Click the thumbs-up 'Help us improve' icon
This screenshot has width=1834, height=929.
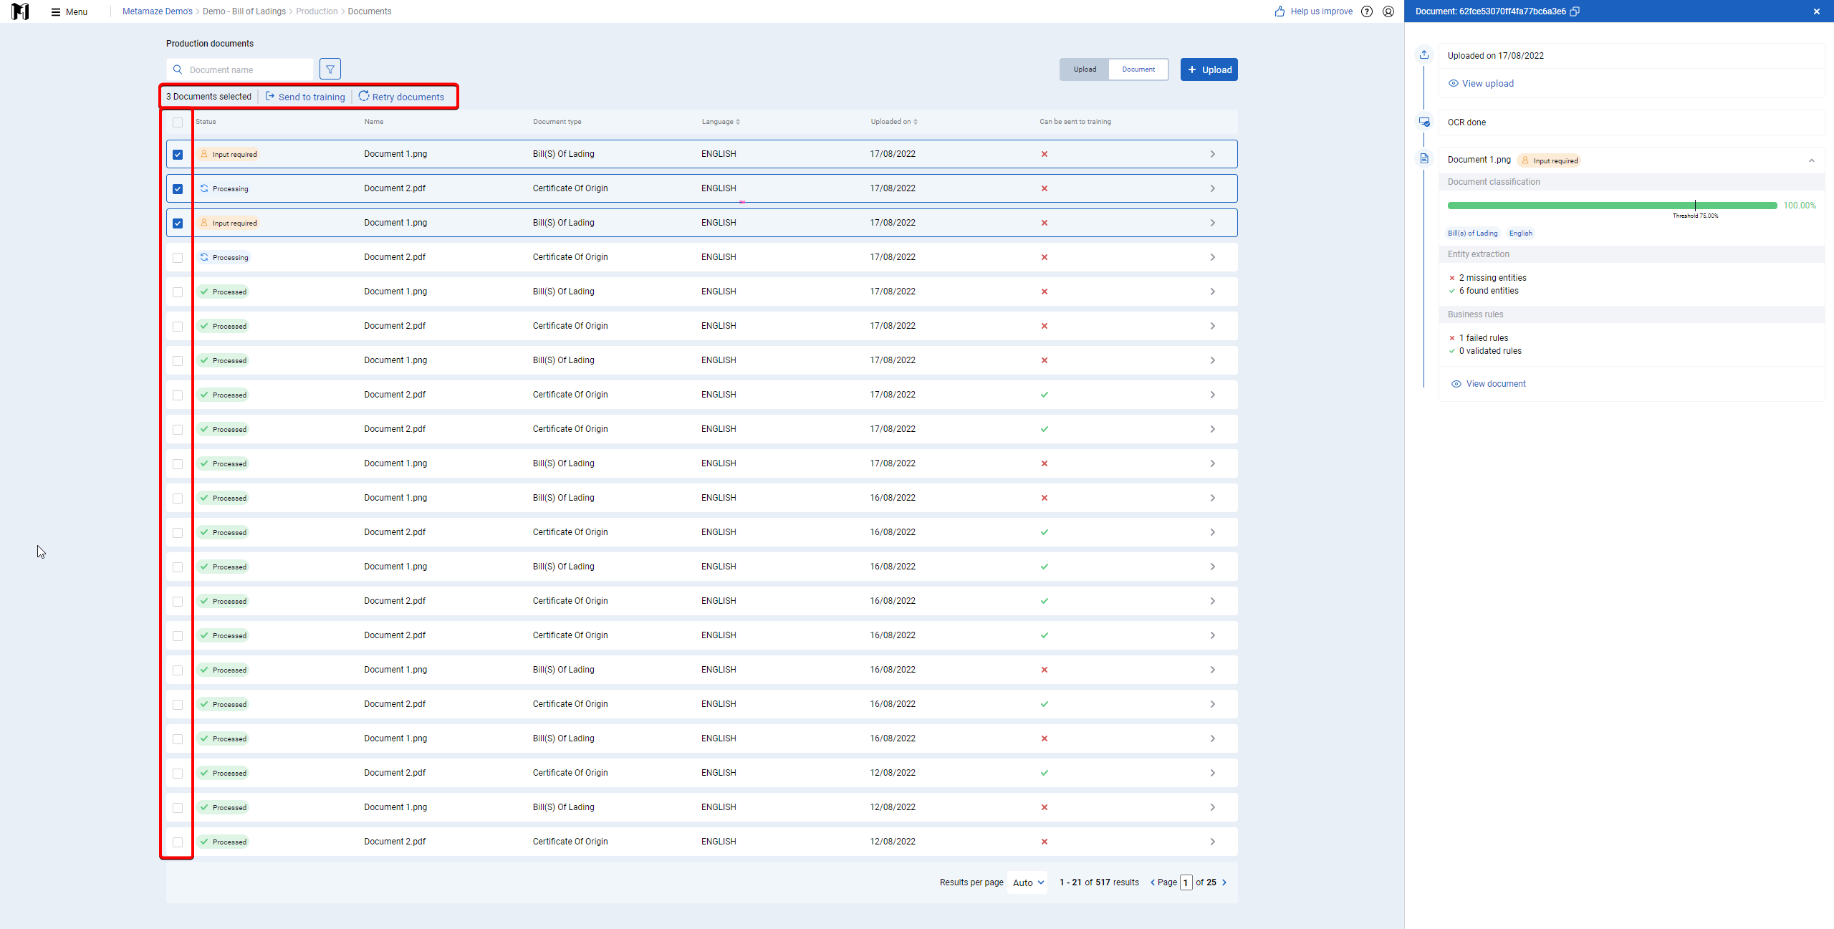click(1280, 11)
